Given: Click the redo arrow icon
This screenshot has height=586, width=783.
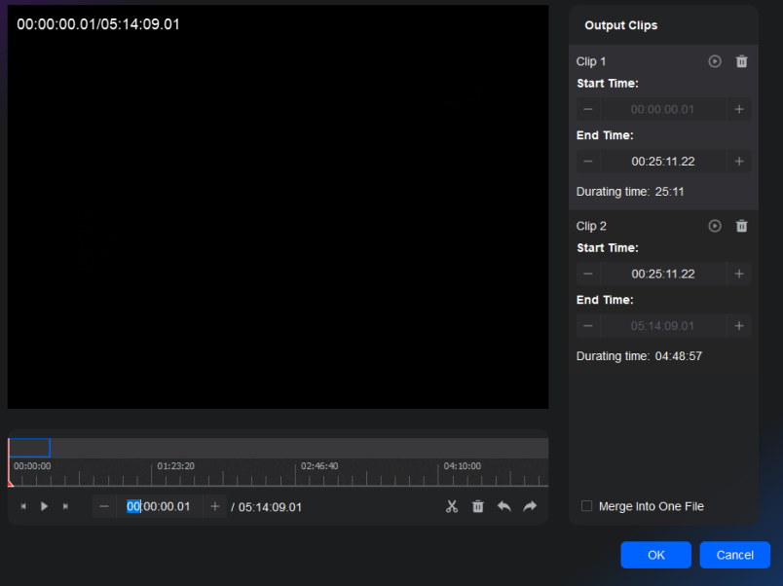Looking at the screenshot, I should [x=530, y=506].
